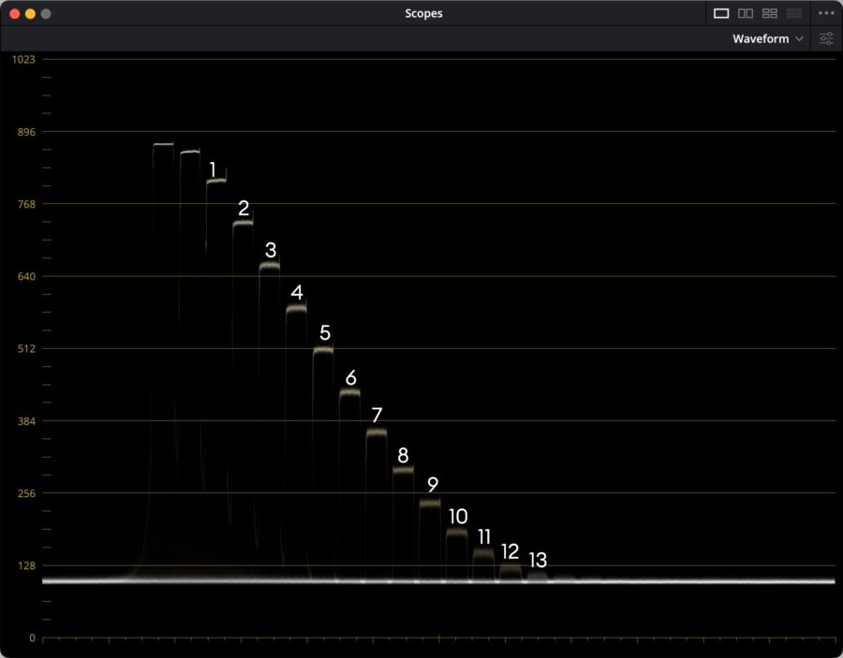Viewport: 843px width, 658px height.
Task: Select the single scope layout view
Action: (x=721, y=13)
